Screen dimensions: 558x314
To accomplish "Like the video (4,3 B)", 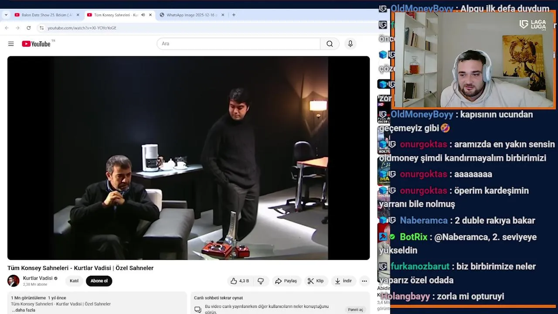I will (x=240, y=281).
